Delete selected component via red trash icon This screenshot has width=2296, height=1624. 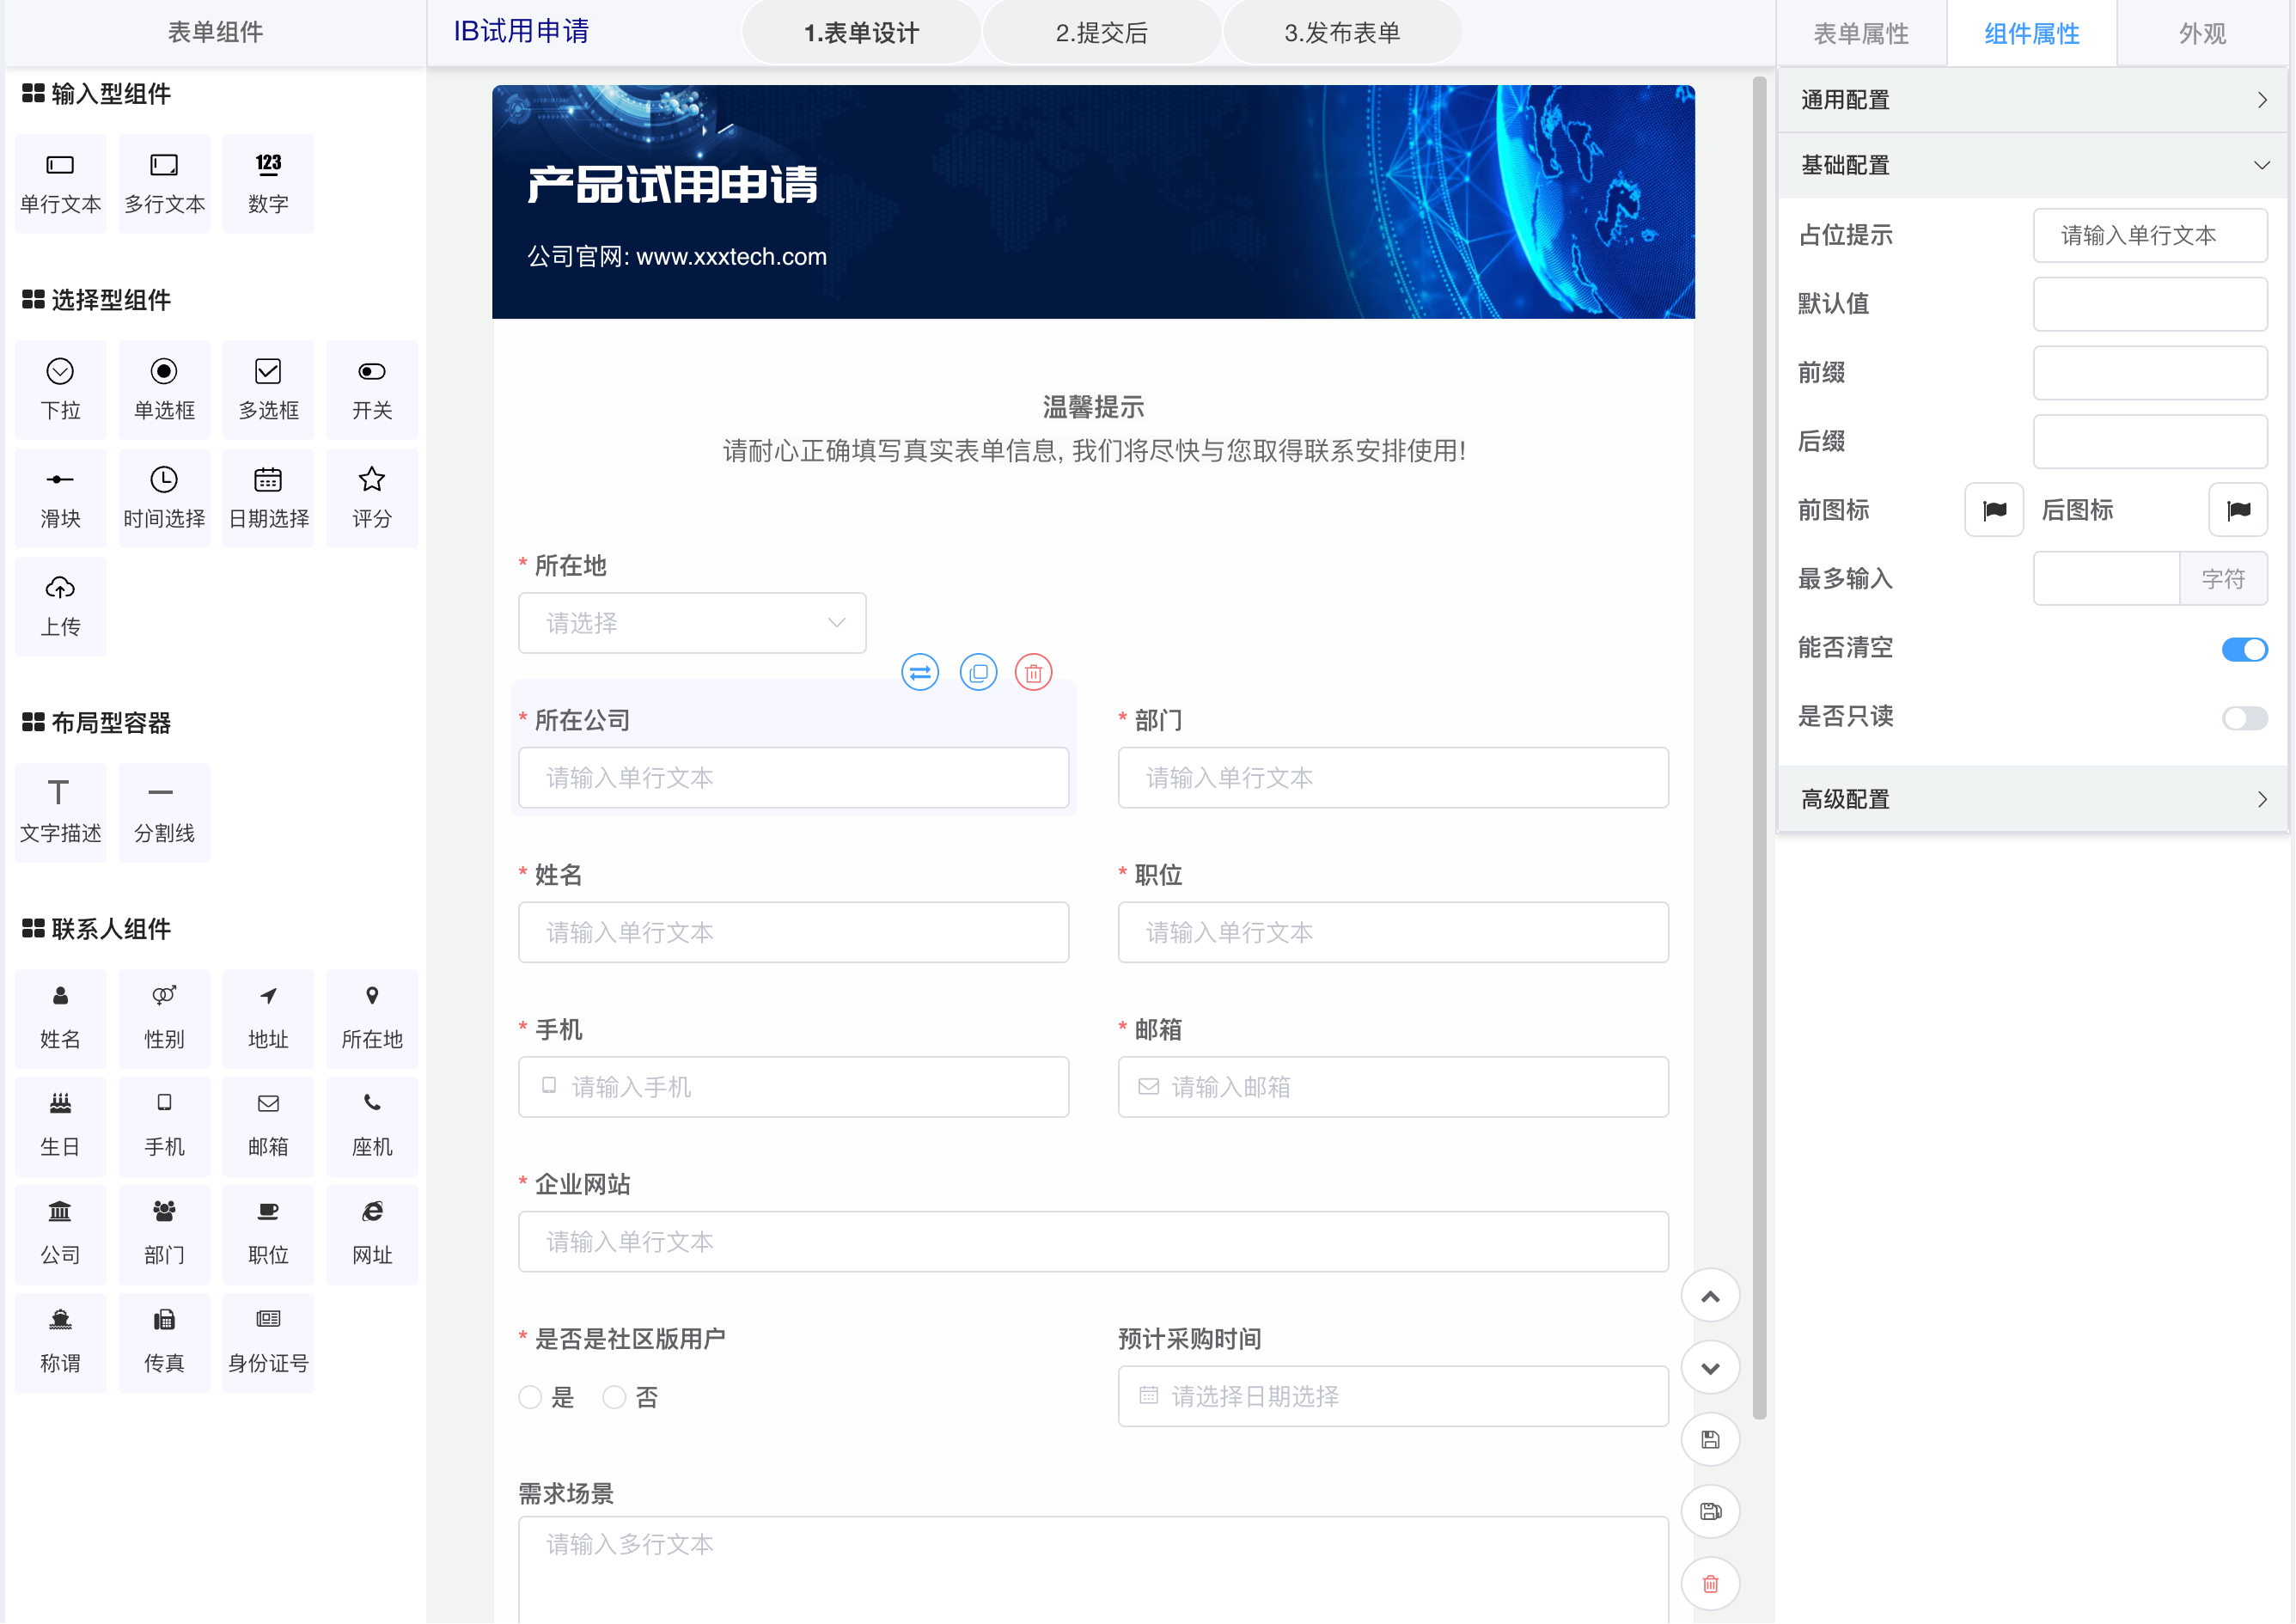1033,672
